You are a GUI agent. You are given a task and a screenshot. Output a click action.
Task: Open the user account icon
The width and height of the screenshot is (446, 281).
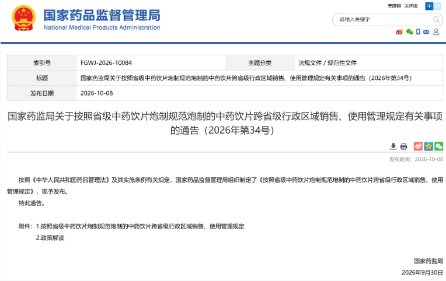[x=436, y=32]
